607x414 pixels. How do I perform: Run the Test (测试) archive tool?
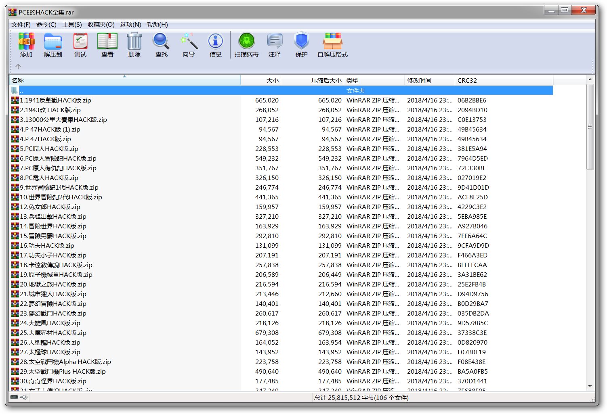coord(80,42)
